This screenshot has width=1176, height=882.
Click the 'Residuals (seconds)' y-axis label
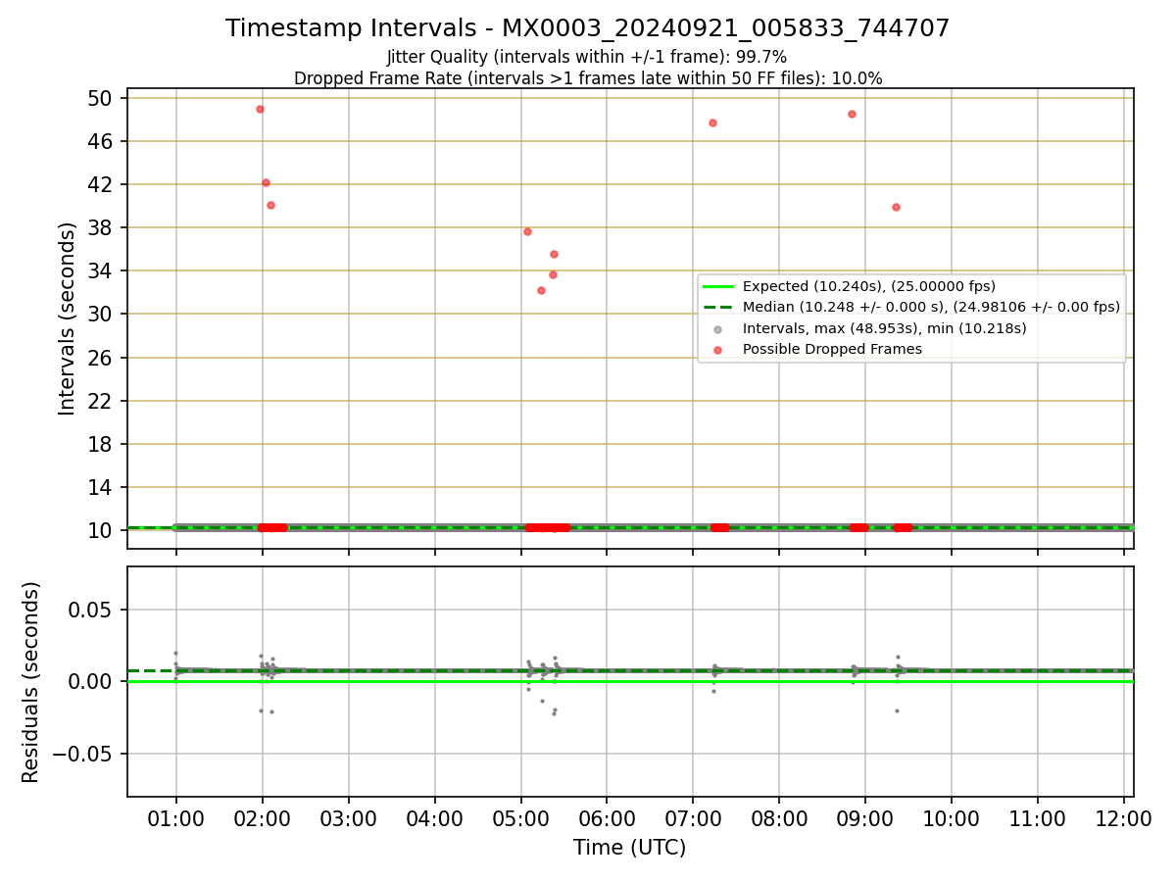coord(30,682)
